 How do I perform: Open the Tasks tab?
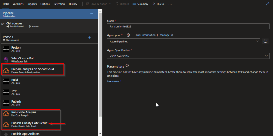click(6, 4)
